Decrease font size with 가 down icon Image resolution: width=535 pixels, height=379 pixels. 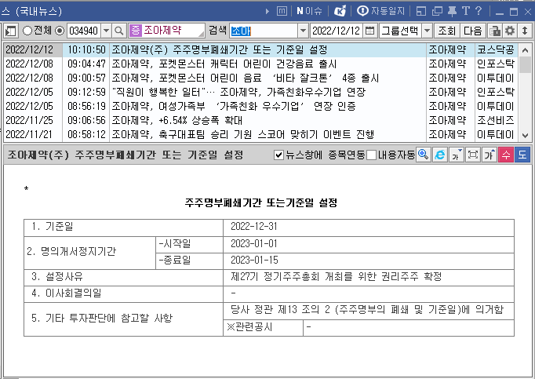click(457, 155)
